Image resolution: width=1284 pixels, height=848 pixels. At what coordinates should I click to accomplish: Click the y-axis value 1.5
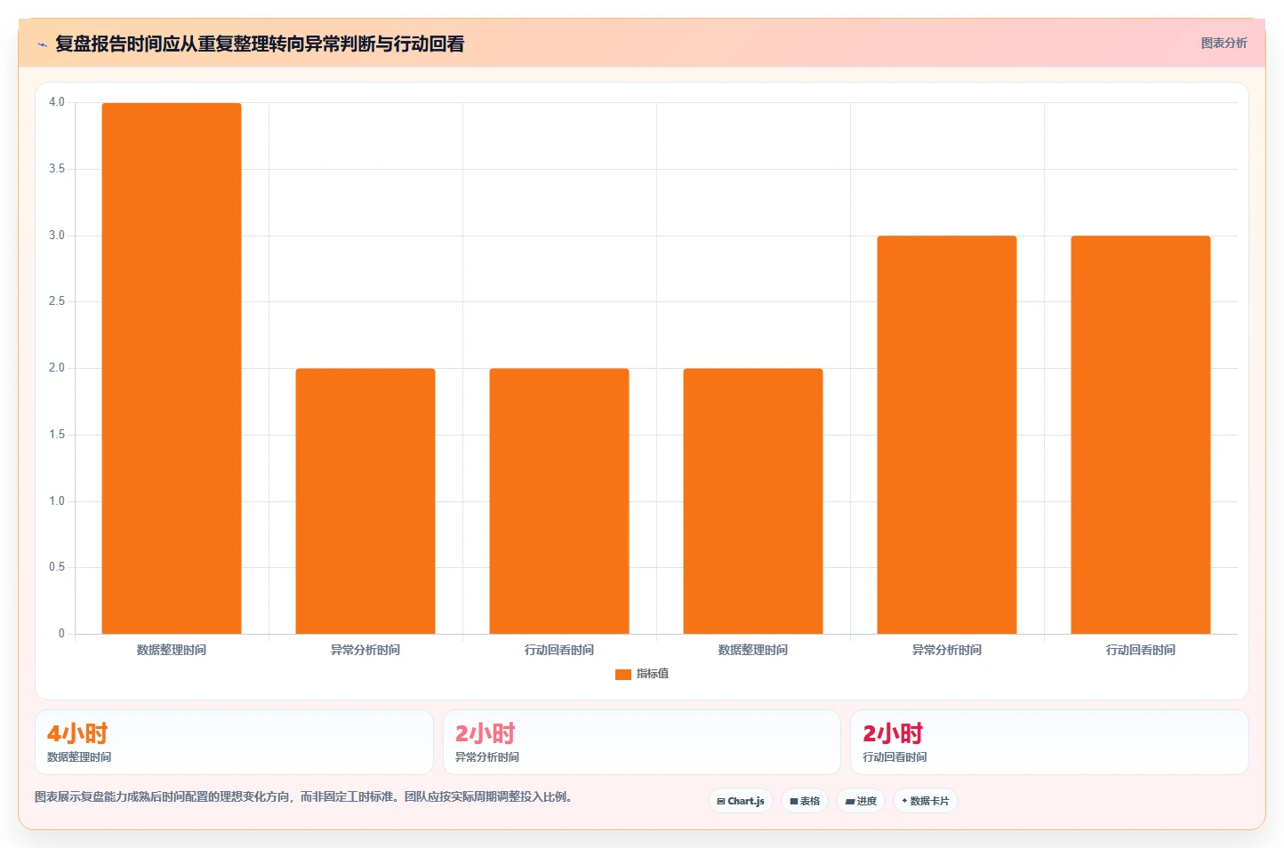click(x=57, y=435)
